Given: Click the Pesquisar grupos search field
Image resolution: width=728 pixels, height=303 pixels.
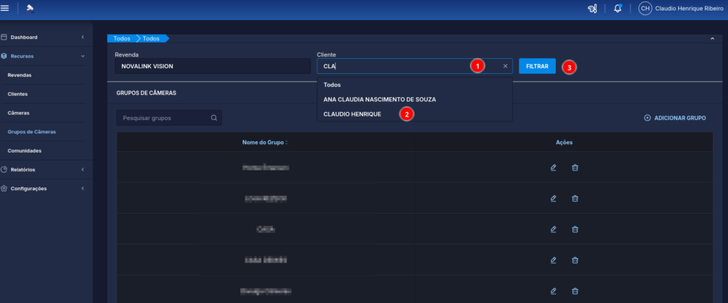Looking at the screenshot, I should tap(164, 118).
